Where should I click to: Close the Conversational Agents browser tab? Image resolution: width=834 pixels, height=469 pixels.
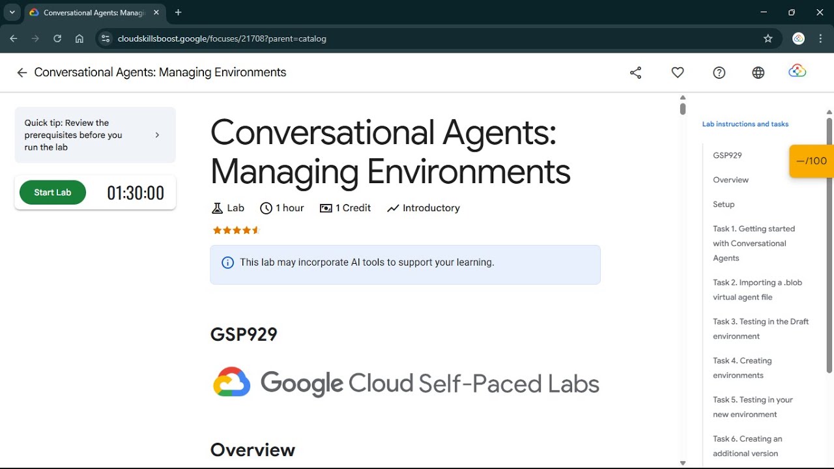click(156, 12)
